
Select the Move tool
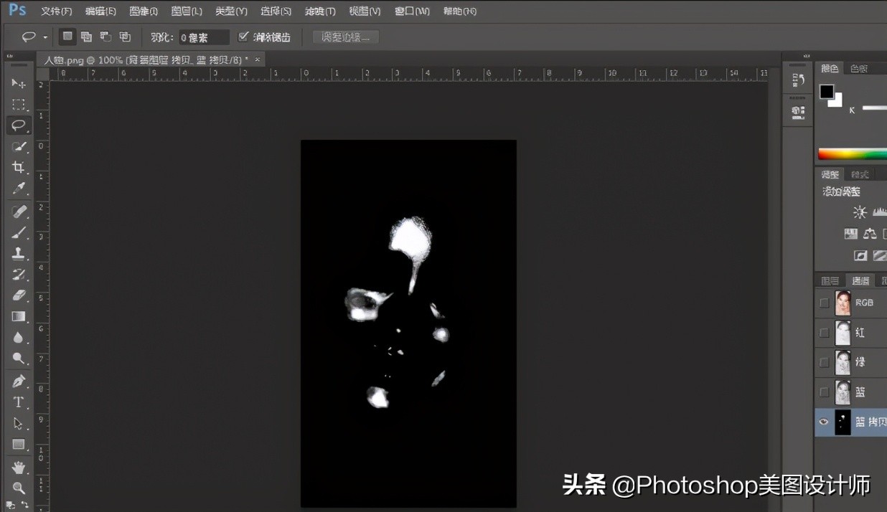point(18,83)
